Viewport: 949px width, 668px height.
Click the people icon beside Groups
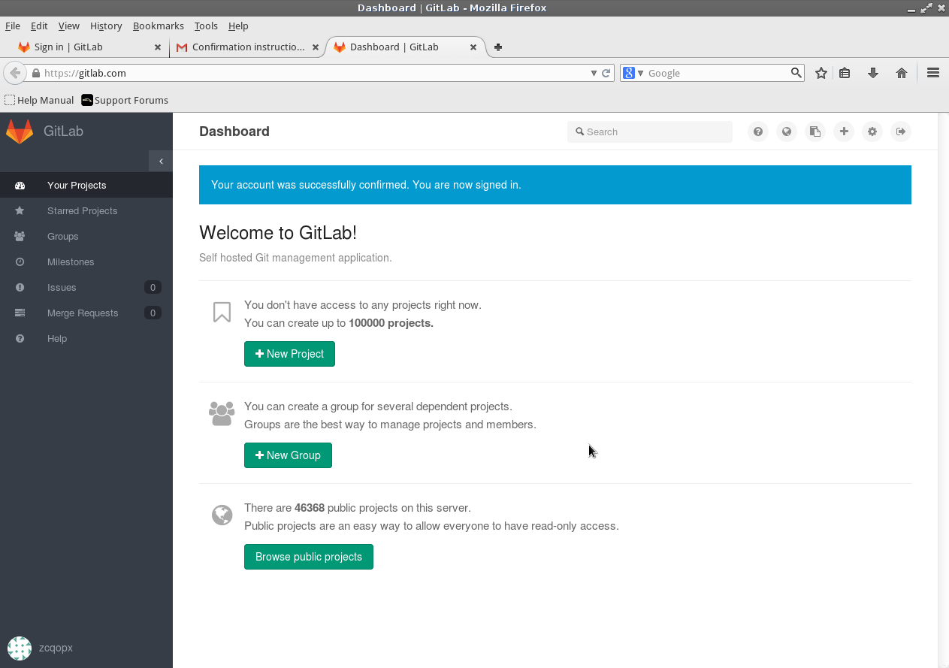point(20,236)
